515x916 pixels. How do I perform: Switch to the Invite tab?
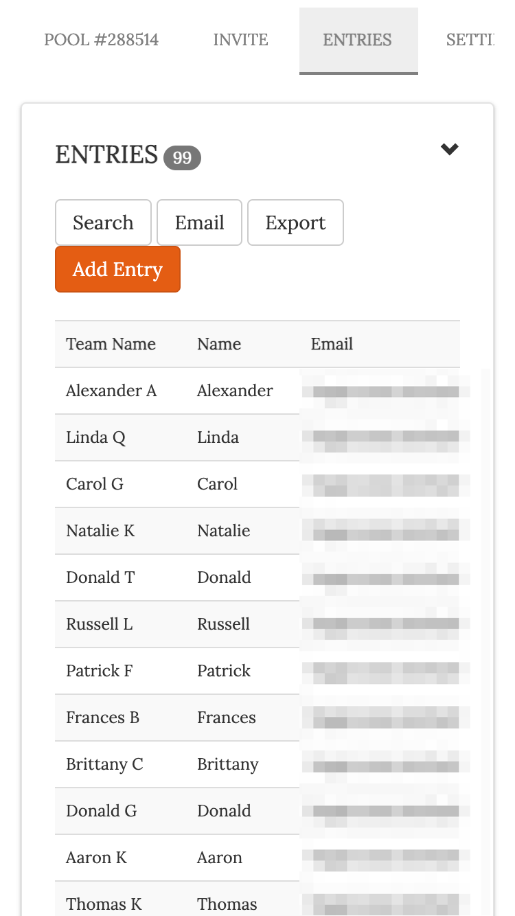pyautogui.click(x=240, y=40)
